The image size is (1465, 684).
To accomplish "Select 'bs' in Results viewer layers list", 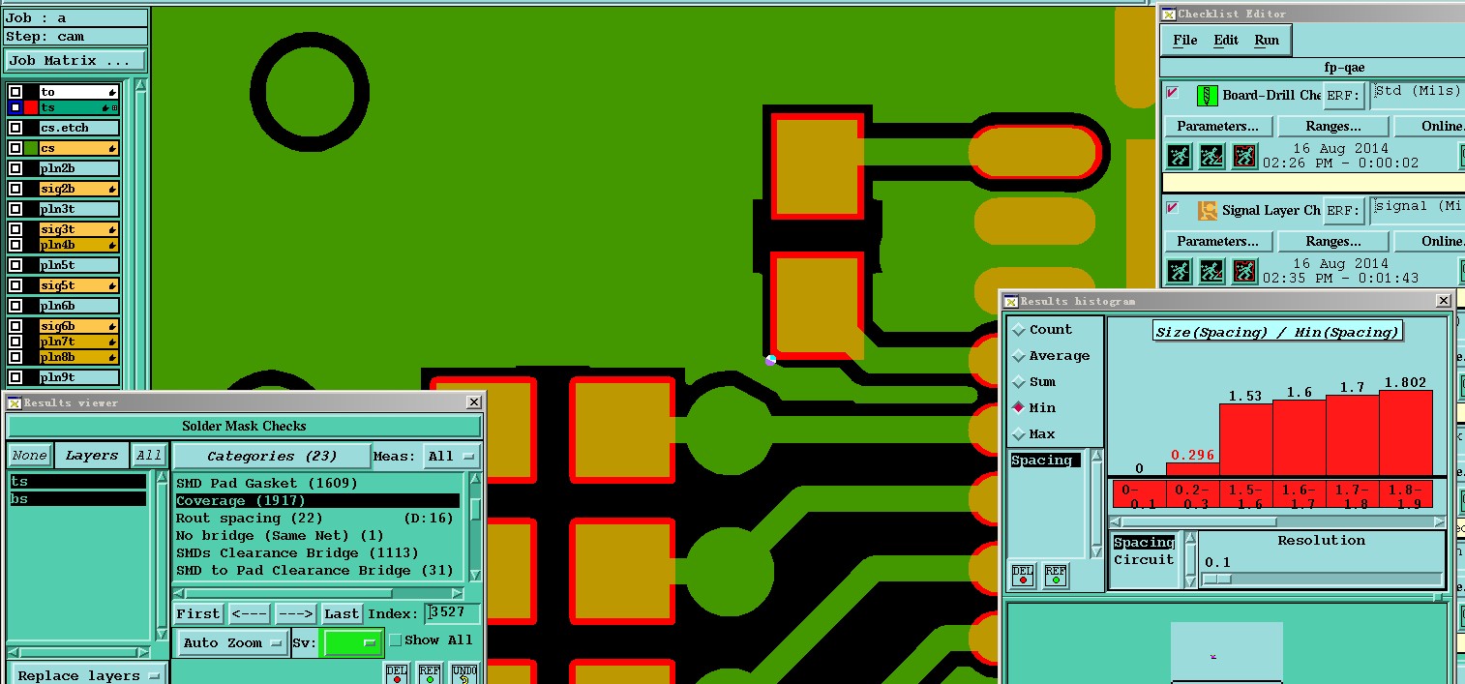I will coord(77,499).
